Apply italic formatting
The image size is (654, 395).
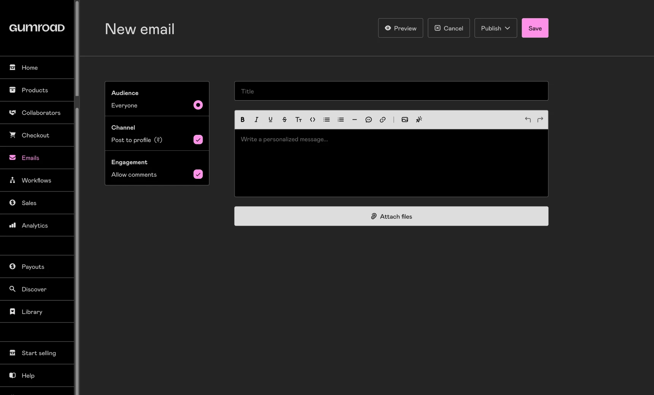click(x=257, y=120)
